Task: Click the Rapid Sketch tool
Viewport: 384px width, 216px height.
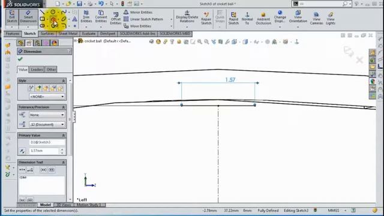Action: coord(233,18)
